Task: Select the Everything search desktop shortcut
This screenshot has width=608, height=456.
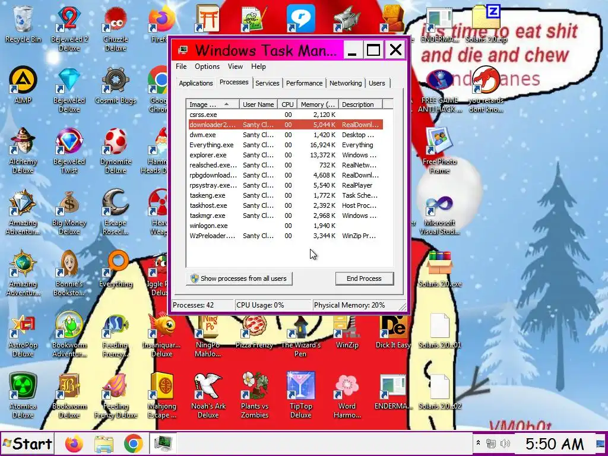Action: pos(116,269)
